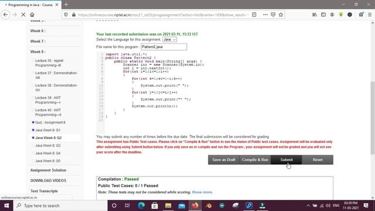
Task: Open Lecture 39 AWT Programming-I
Action: tap(48, 100)
